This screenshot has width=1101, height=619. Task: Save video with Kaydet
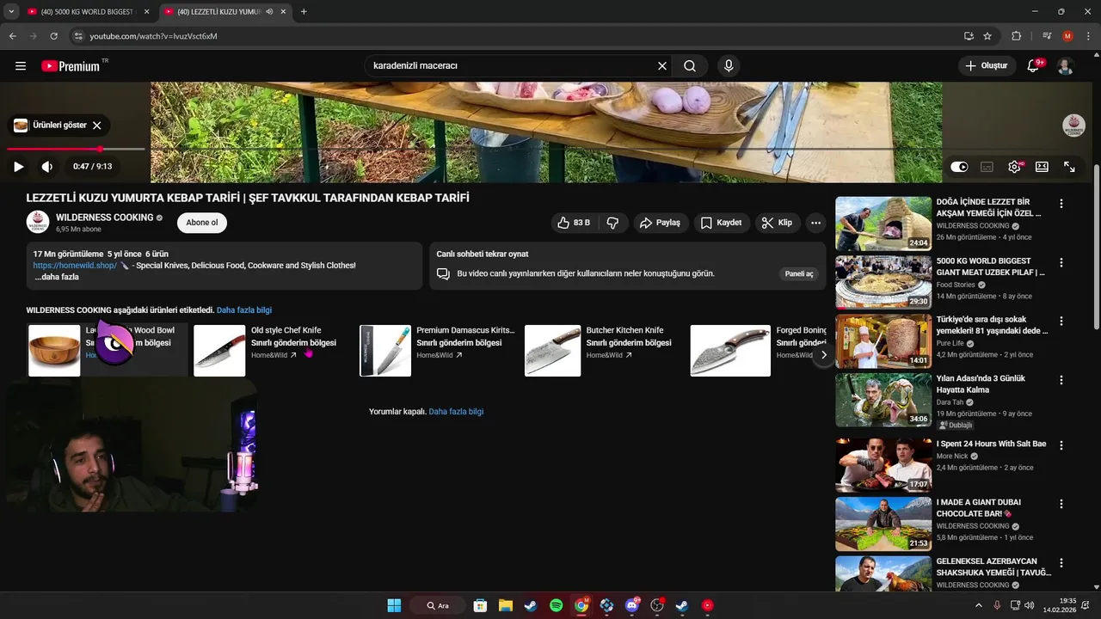point(721,223)
